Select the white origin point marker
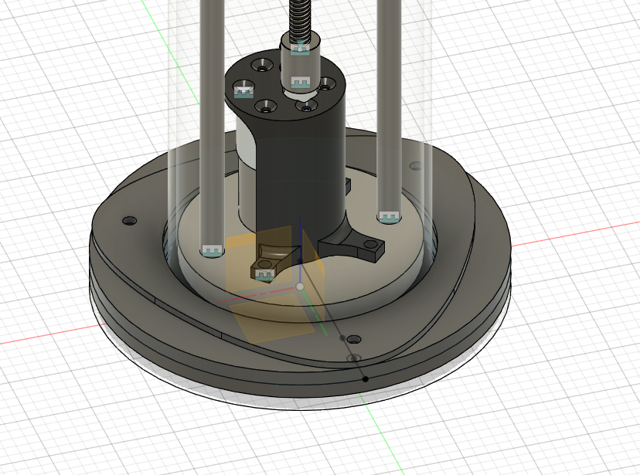Viewport: 640px width, 475px height. pyautogui.click(x=300, y=286)
